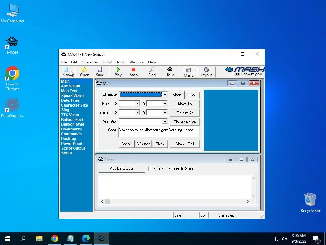
Task: Start playback with the green Play icon
Action: [118, 72]
